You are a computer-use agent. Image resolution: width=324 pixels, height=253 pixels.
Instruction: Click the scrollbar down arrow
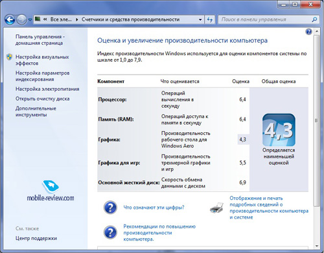(317, 246)
